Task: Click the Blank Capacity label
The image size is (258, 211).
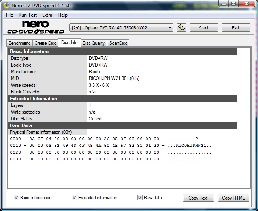Action: (x=25, y=92)
